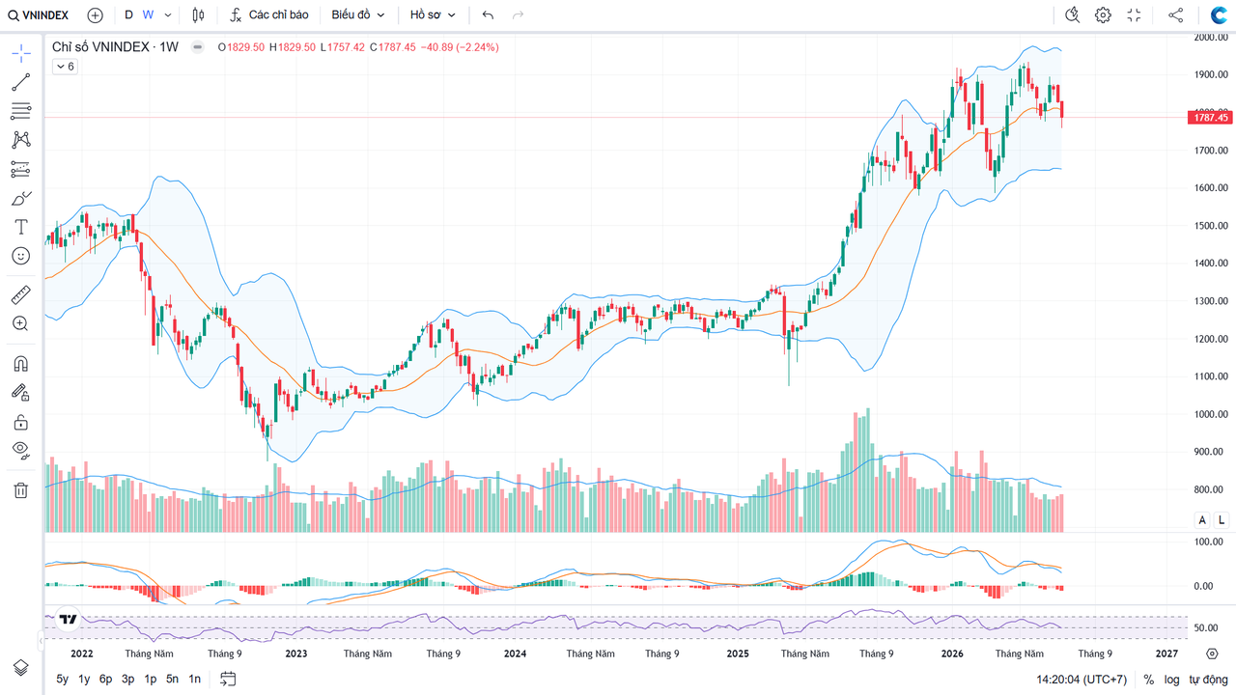Select the 5n time range
Image resolution: width=1236 pixels, height=695 pixels.
(172, 680)
